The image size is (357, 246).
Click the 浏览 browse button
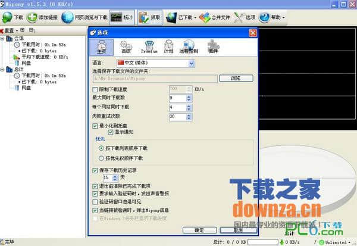click(x=236, y=79)
